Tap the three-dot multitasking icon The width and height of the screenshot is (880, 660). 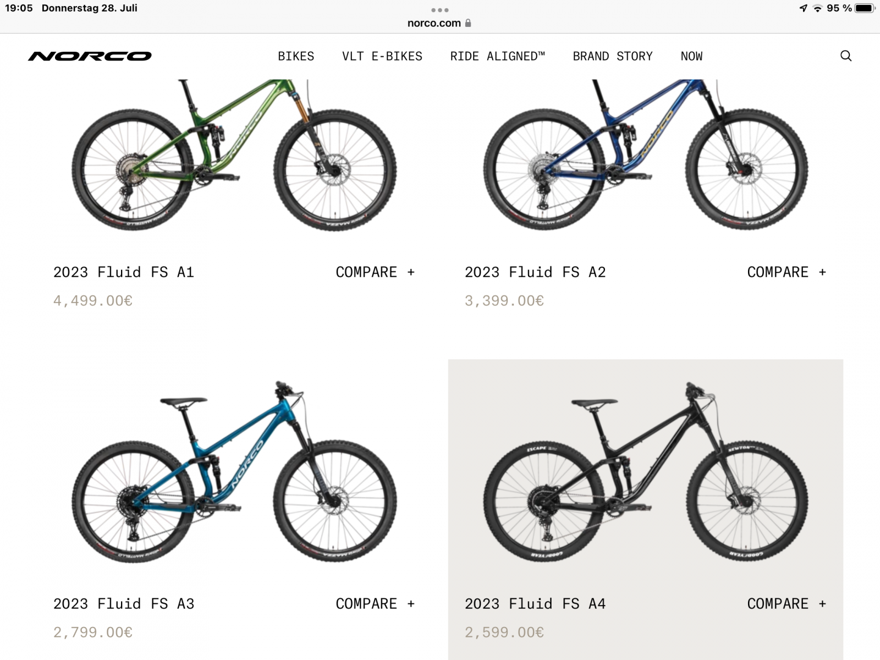pos(440,10)
